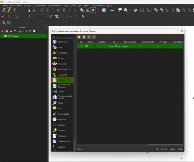
Task: Click the Move Feature points icon
Action: coord(148,10)
